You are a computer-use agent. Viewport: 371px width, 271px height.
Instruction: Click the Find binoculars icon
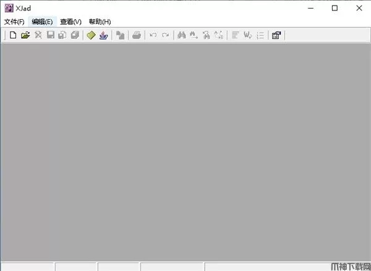point(181,35)
